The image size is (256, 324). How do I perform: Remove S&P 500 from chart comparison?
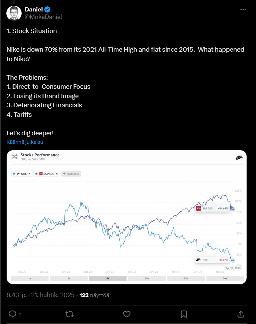click(57, 174)
